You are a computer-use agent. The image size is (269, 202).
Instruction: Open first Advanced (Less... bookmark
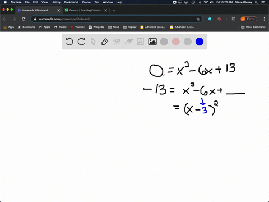(x=152, y=27)
